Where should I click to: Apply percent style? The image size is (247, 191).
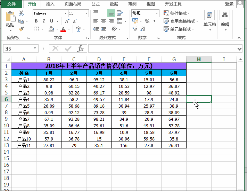147,21
